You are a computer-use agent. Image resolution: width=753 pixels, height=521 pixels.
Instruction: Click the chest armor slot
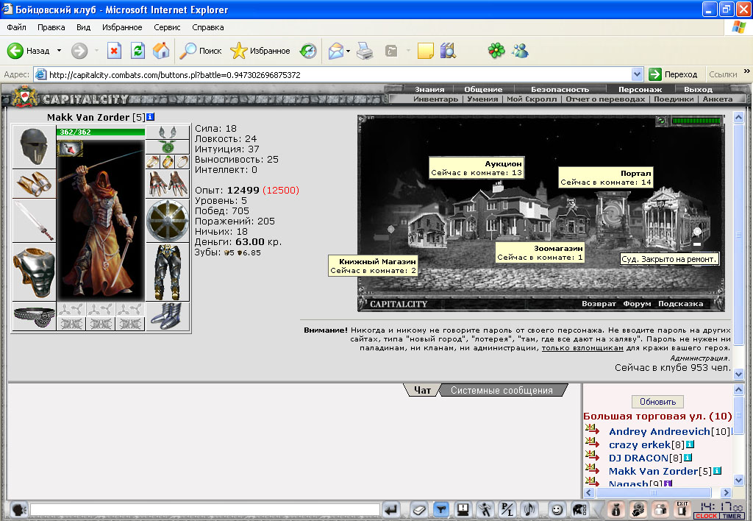(x=34, y=272)
